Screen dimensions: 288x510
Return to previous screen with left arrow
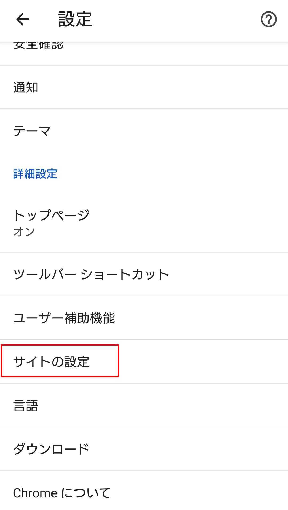22,19
